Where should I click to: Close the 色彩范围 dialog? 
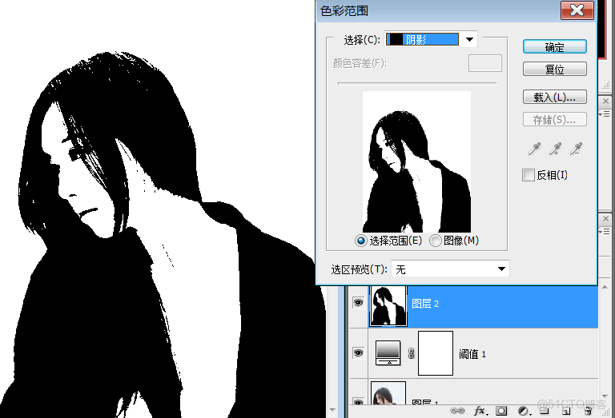(577, 10)
